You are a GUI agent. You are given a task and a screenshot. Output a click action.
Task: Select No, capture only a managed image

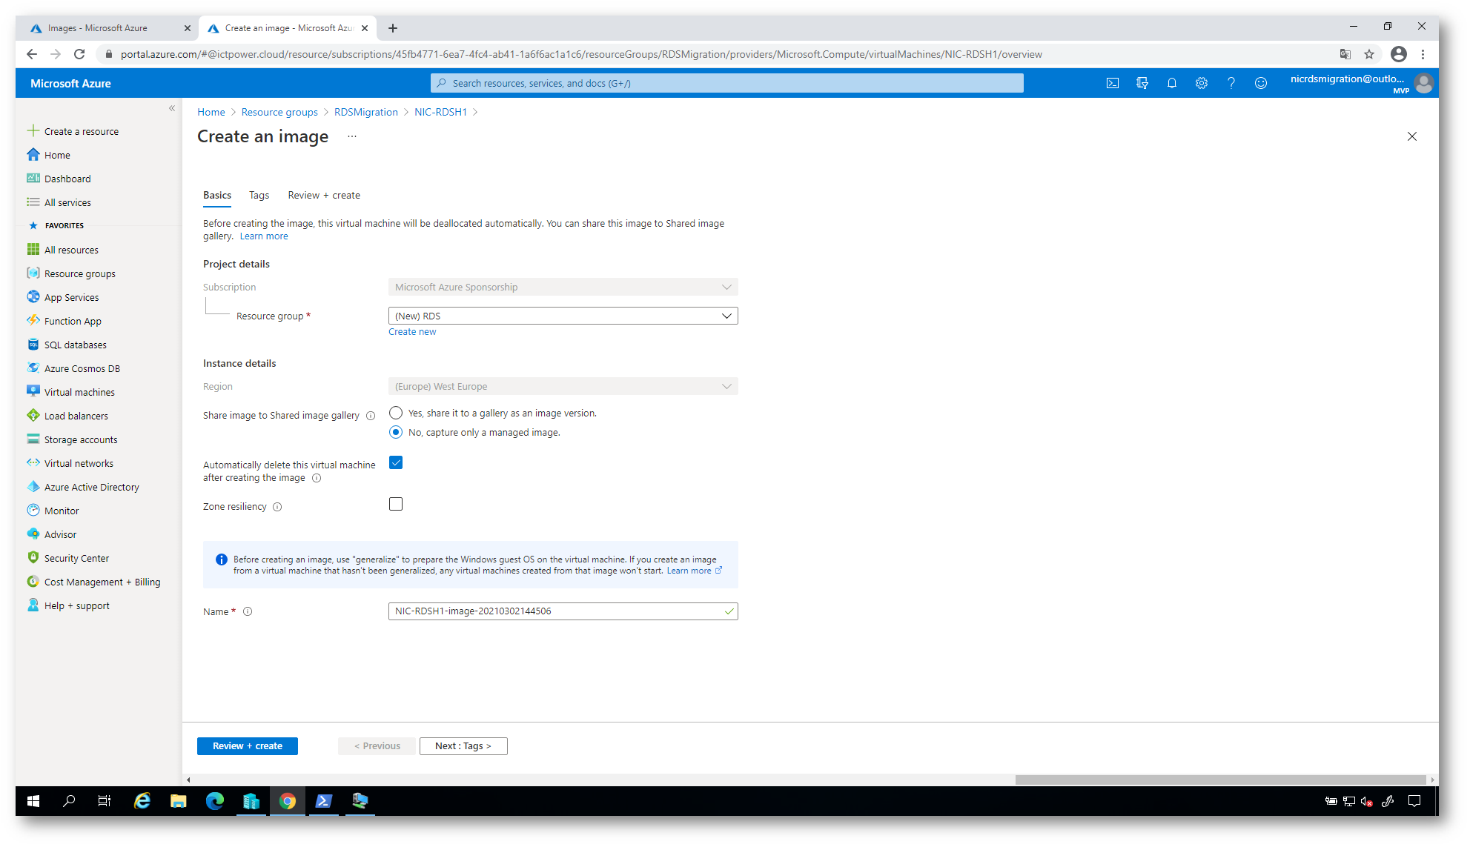396,432
